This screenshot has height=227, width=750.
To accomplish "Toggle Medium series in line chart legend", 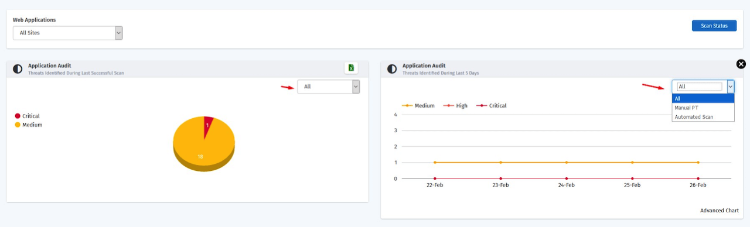I will click(x=418, y=106).
